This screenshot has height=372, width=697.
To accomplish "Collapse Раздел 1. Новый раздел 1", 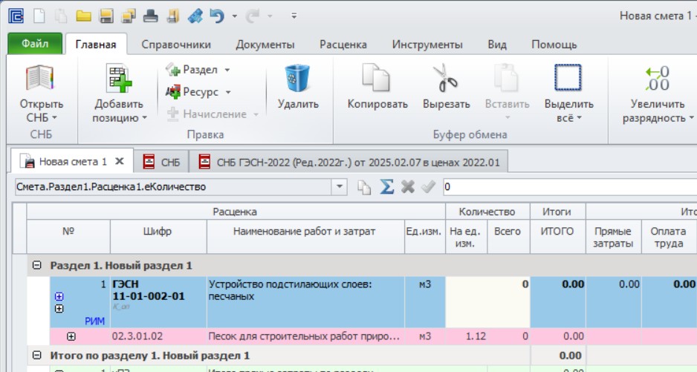I will (x=37, y=265).
